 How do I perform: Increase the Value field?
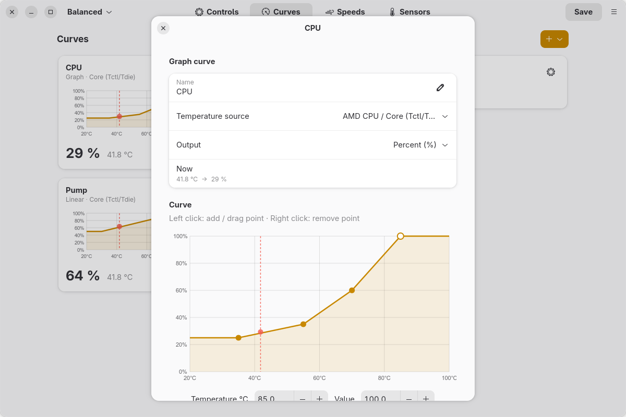coord(426,399)
